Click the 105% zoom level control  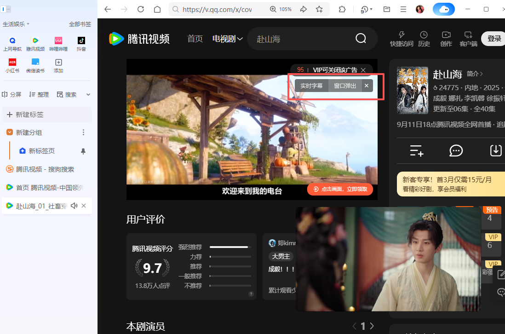[x=281, y=9]
